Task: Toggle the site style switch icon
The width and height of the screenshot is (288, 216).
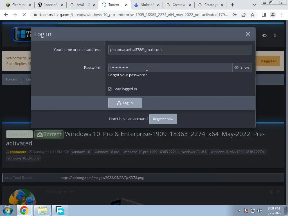Action: coord(264,35)
